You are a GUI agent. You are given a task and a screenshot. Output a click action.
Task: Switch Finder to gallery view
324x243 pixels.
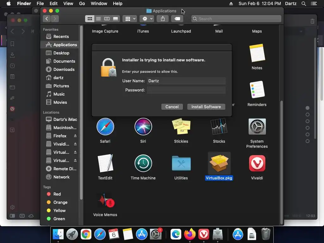click(115, 19)
